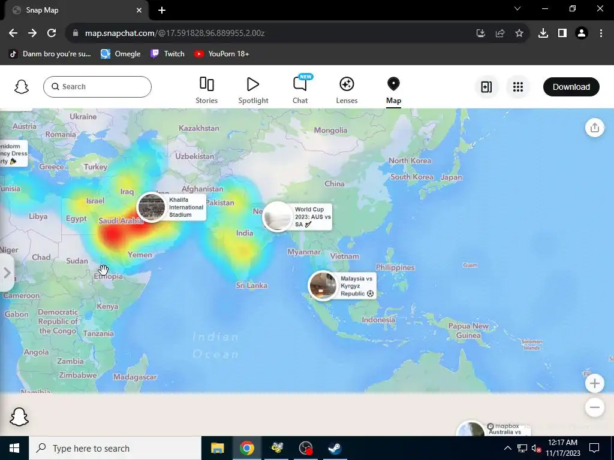This screenshot has height=460, width=614.
Task: Toggle the Chrome side panel
Action: pos(562,34)
